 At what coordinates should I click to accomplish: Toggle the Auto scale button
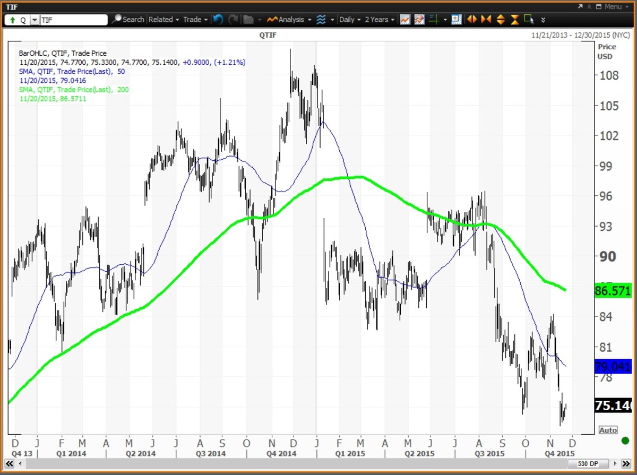click(608, 430)
